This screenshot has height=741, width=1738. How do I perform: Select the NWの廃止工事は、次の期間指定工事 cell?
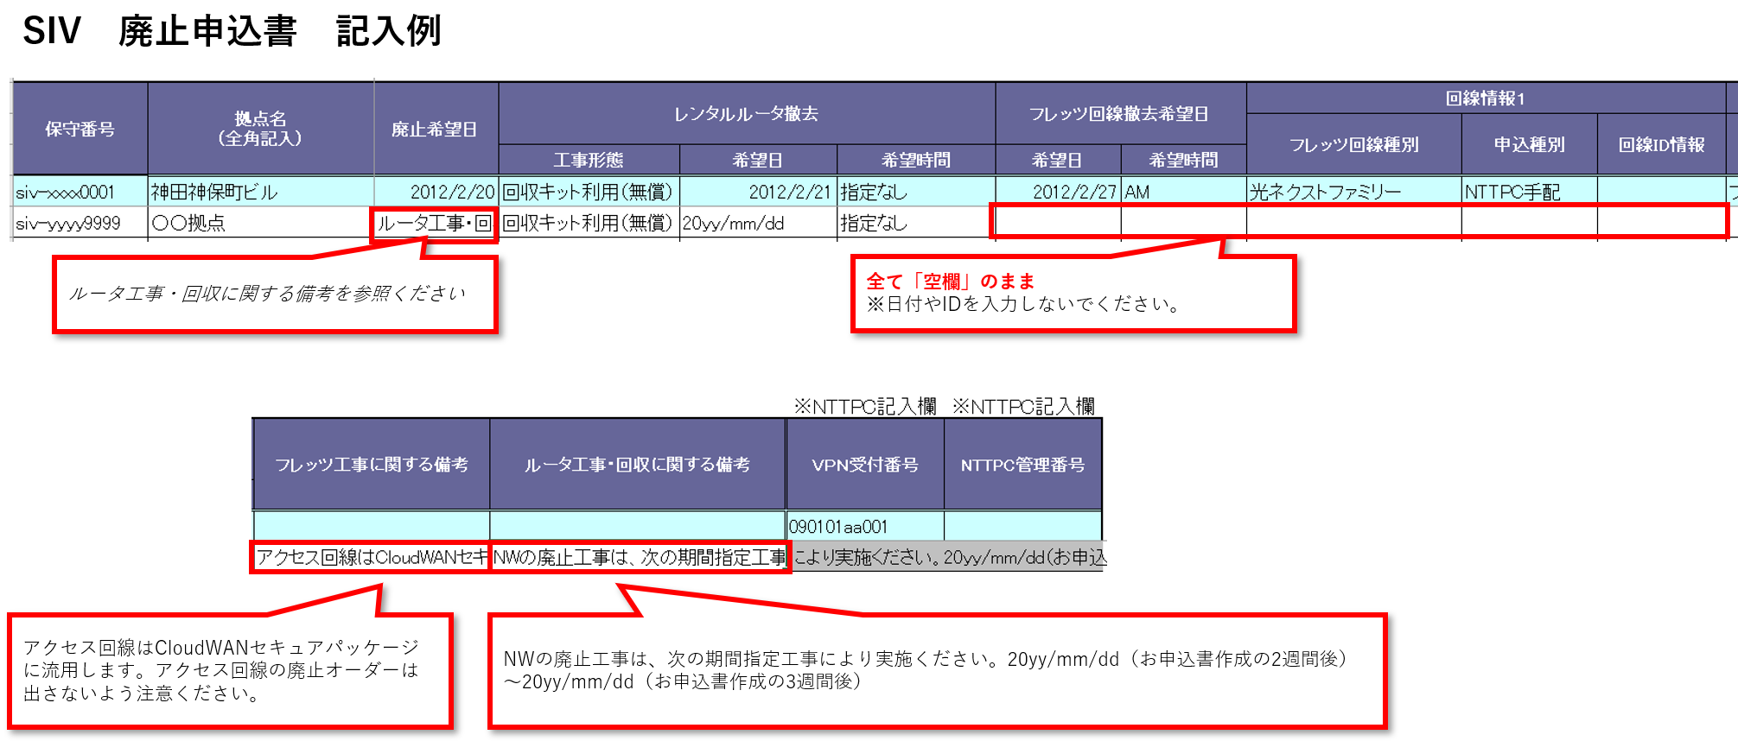coord(640,557)
